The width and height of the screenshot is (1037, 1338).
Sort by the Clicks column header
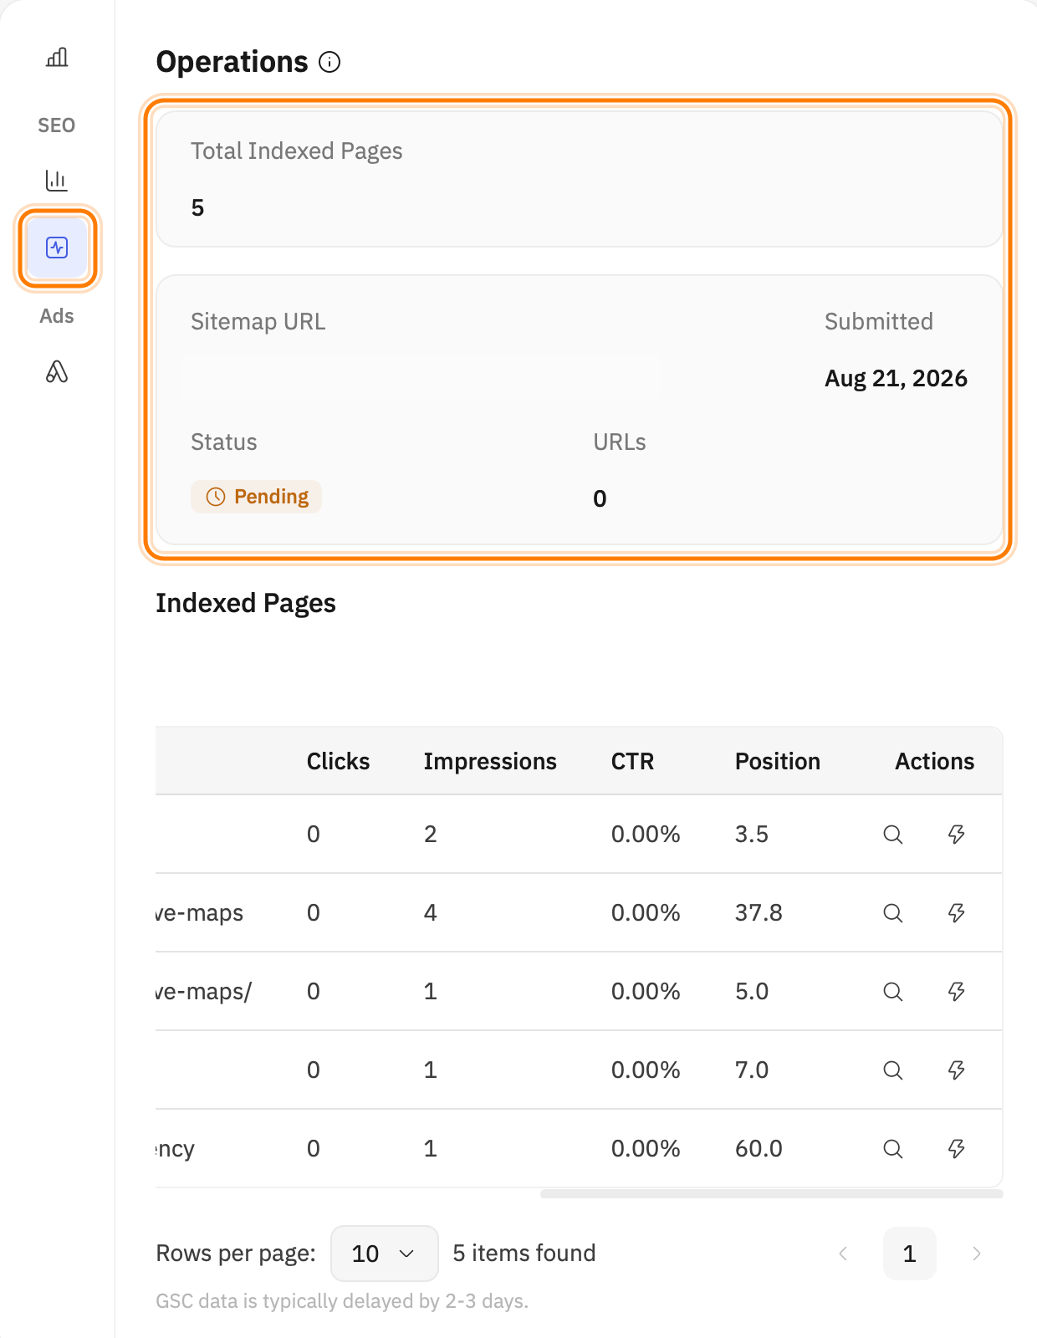pos(338,761)
